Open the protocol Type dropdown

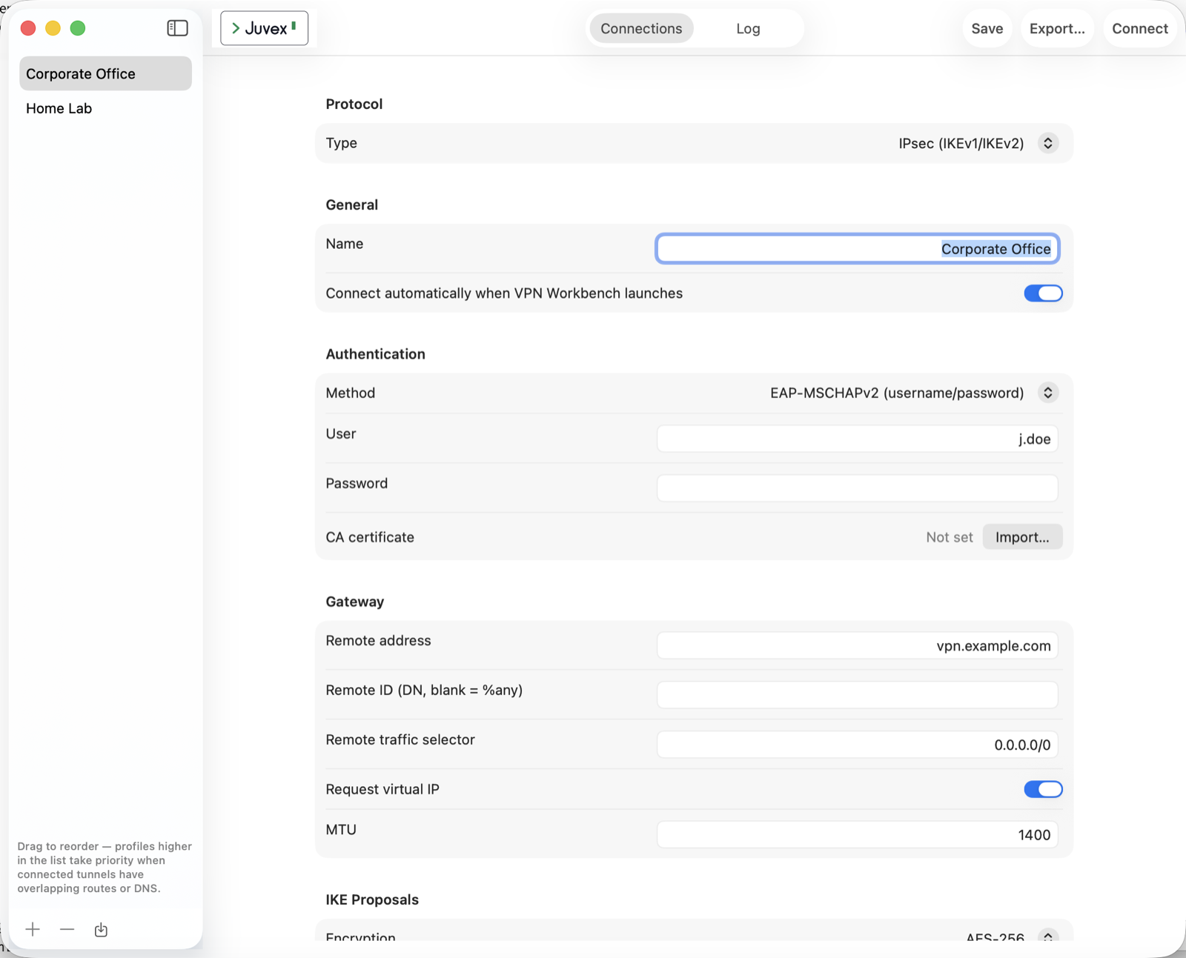[x=1047, y=143]
